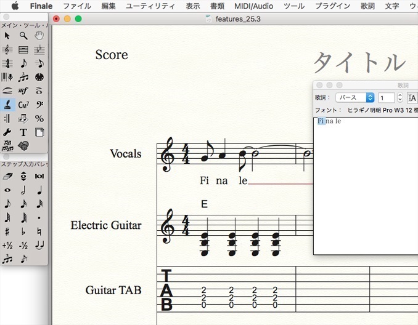This screenshot has height=325, width=418.
Task: Toggle the sharp accidental in palette
Action: pyautogui.click(x=7, y=232)
